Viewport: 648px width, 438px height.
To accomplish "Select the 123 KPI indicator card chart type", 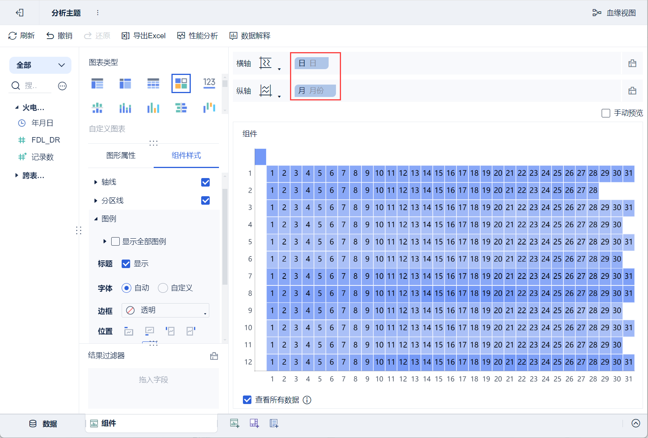I will tap(209, 83).
